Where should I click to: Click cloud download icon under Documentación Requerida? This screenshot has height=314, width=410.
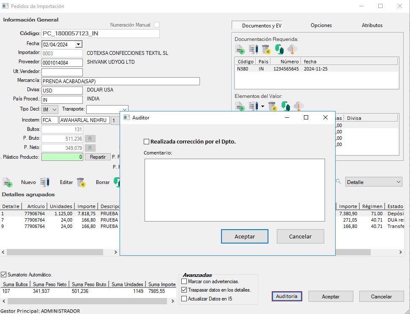[292, 49]
